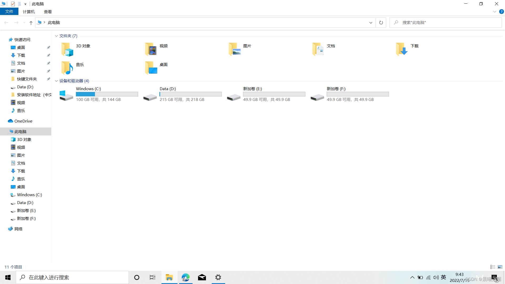Screen dimensions: 505x284
Task: Collapse the 文件夹 (7) group
Action: 56,36
